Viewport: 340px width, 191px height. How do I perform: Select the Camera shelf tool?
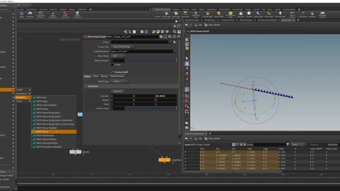coord(158,14)
